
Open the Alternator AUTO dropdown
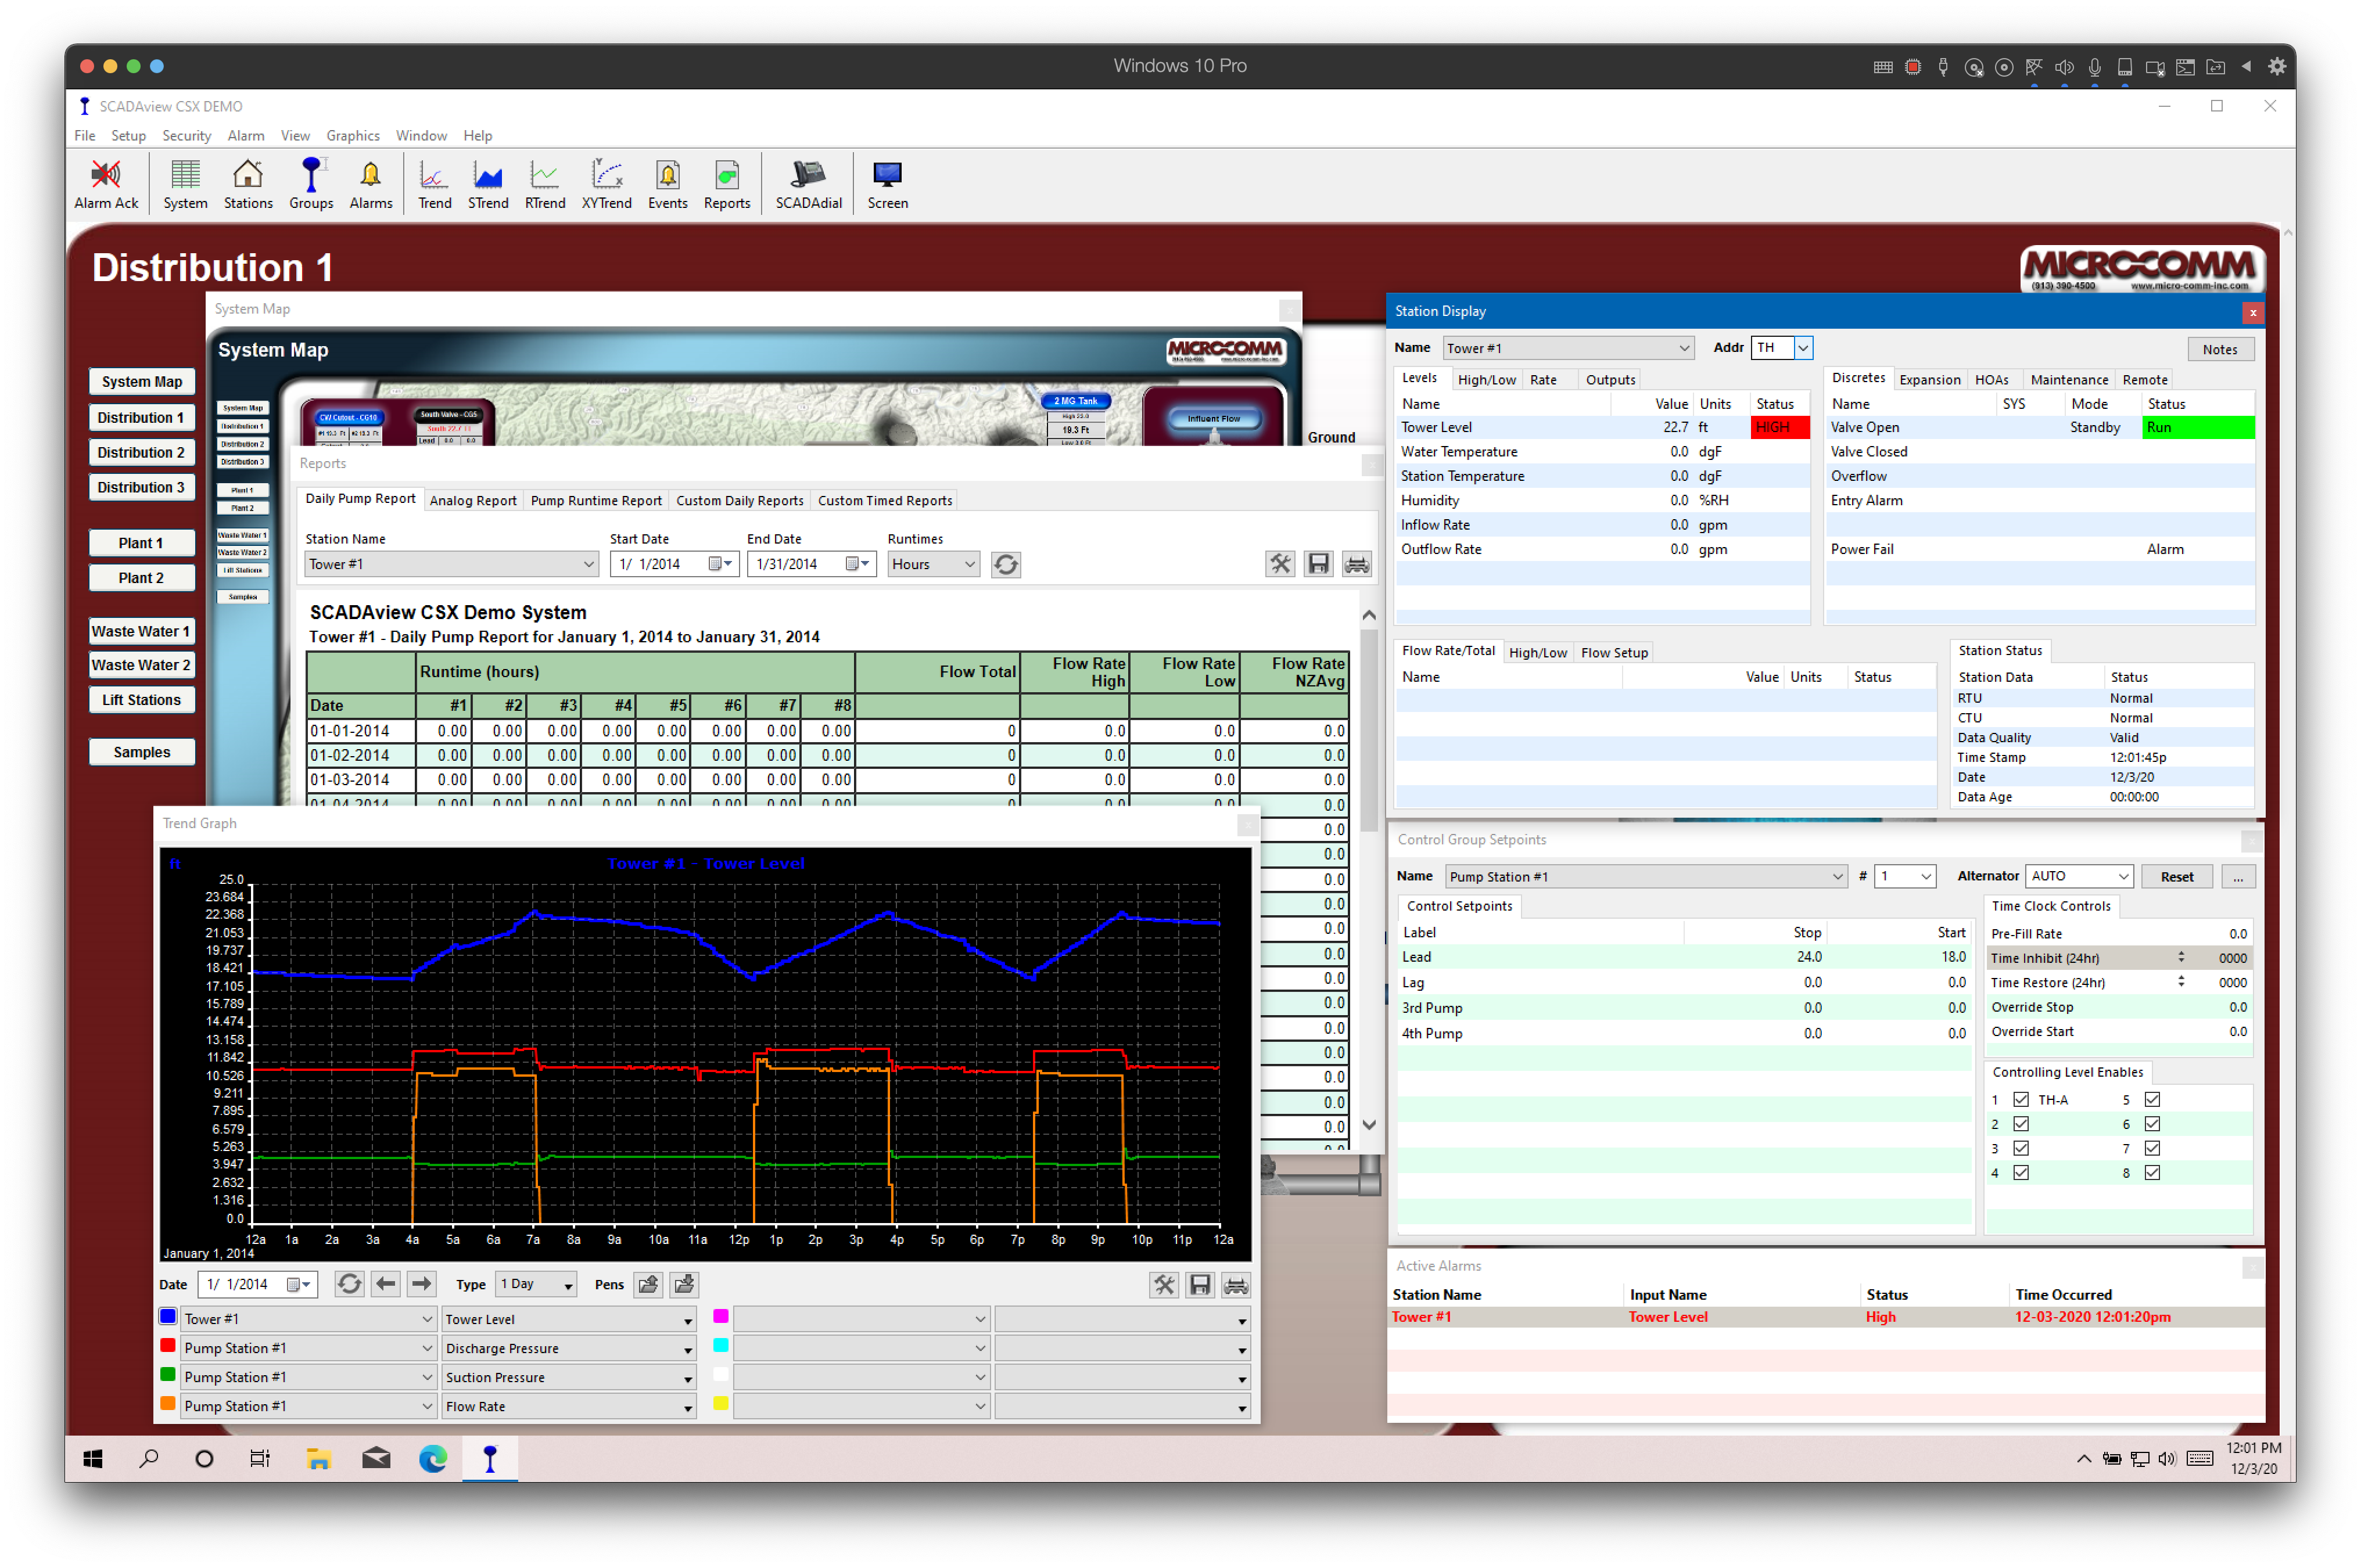[2079, 876]
